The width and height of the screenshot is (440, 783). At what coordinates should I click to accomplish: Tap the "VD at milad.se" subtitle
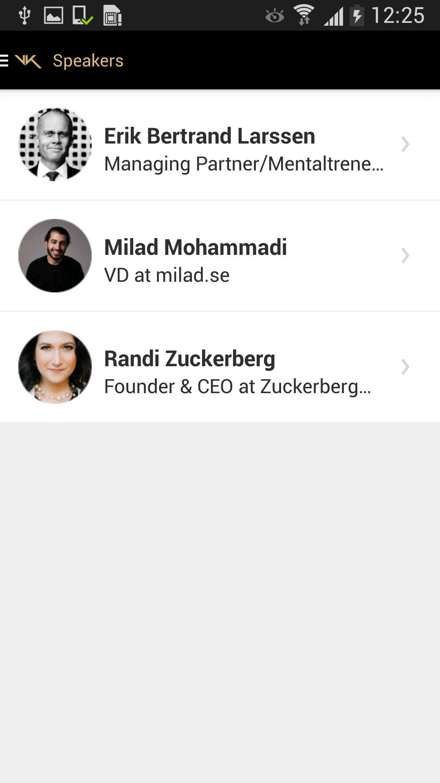[167, 275]
